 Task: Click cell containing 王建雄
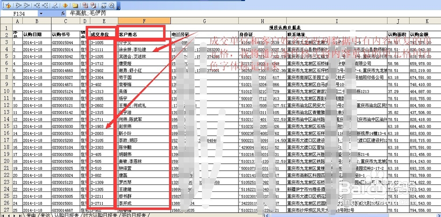[x=144, y=189]
